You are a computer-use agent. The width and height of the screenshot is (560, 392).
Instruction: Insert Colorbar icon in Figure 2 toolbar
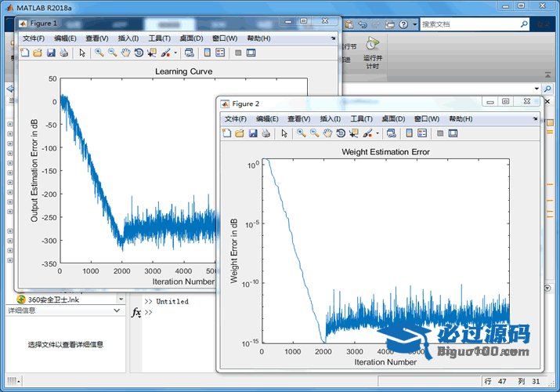410,133
